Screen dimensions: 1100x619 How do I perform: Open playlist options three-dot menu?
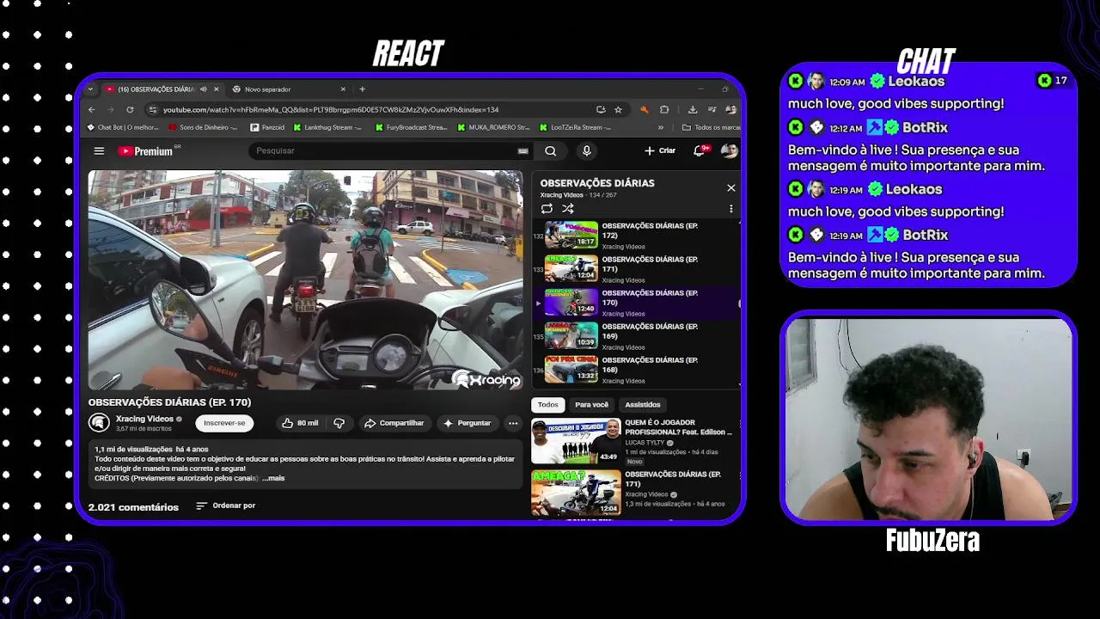point(731,208)
